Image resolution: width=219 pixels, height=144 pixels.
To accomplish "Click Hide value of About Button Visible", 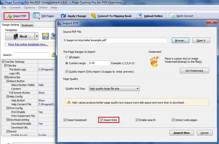I will (x=41, y=85).
